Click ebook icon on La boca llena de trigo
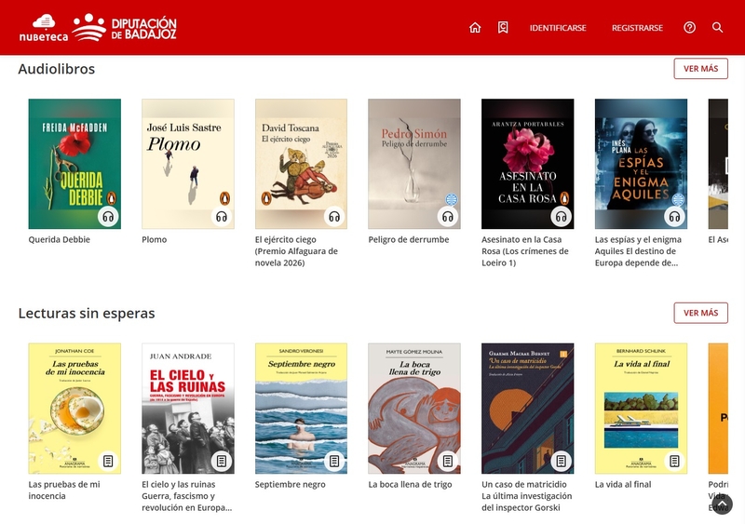Image resolution: width=745 pixels, height=524 pixels. pyautogui.click(x=448, y=461)
